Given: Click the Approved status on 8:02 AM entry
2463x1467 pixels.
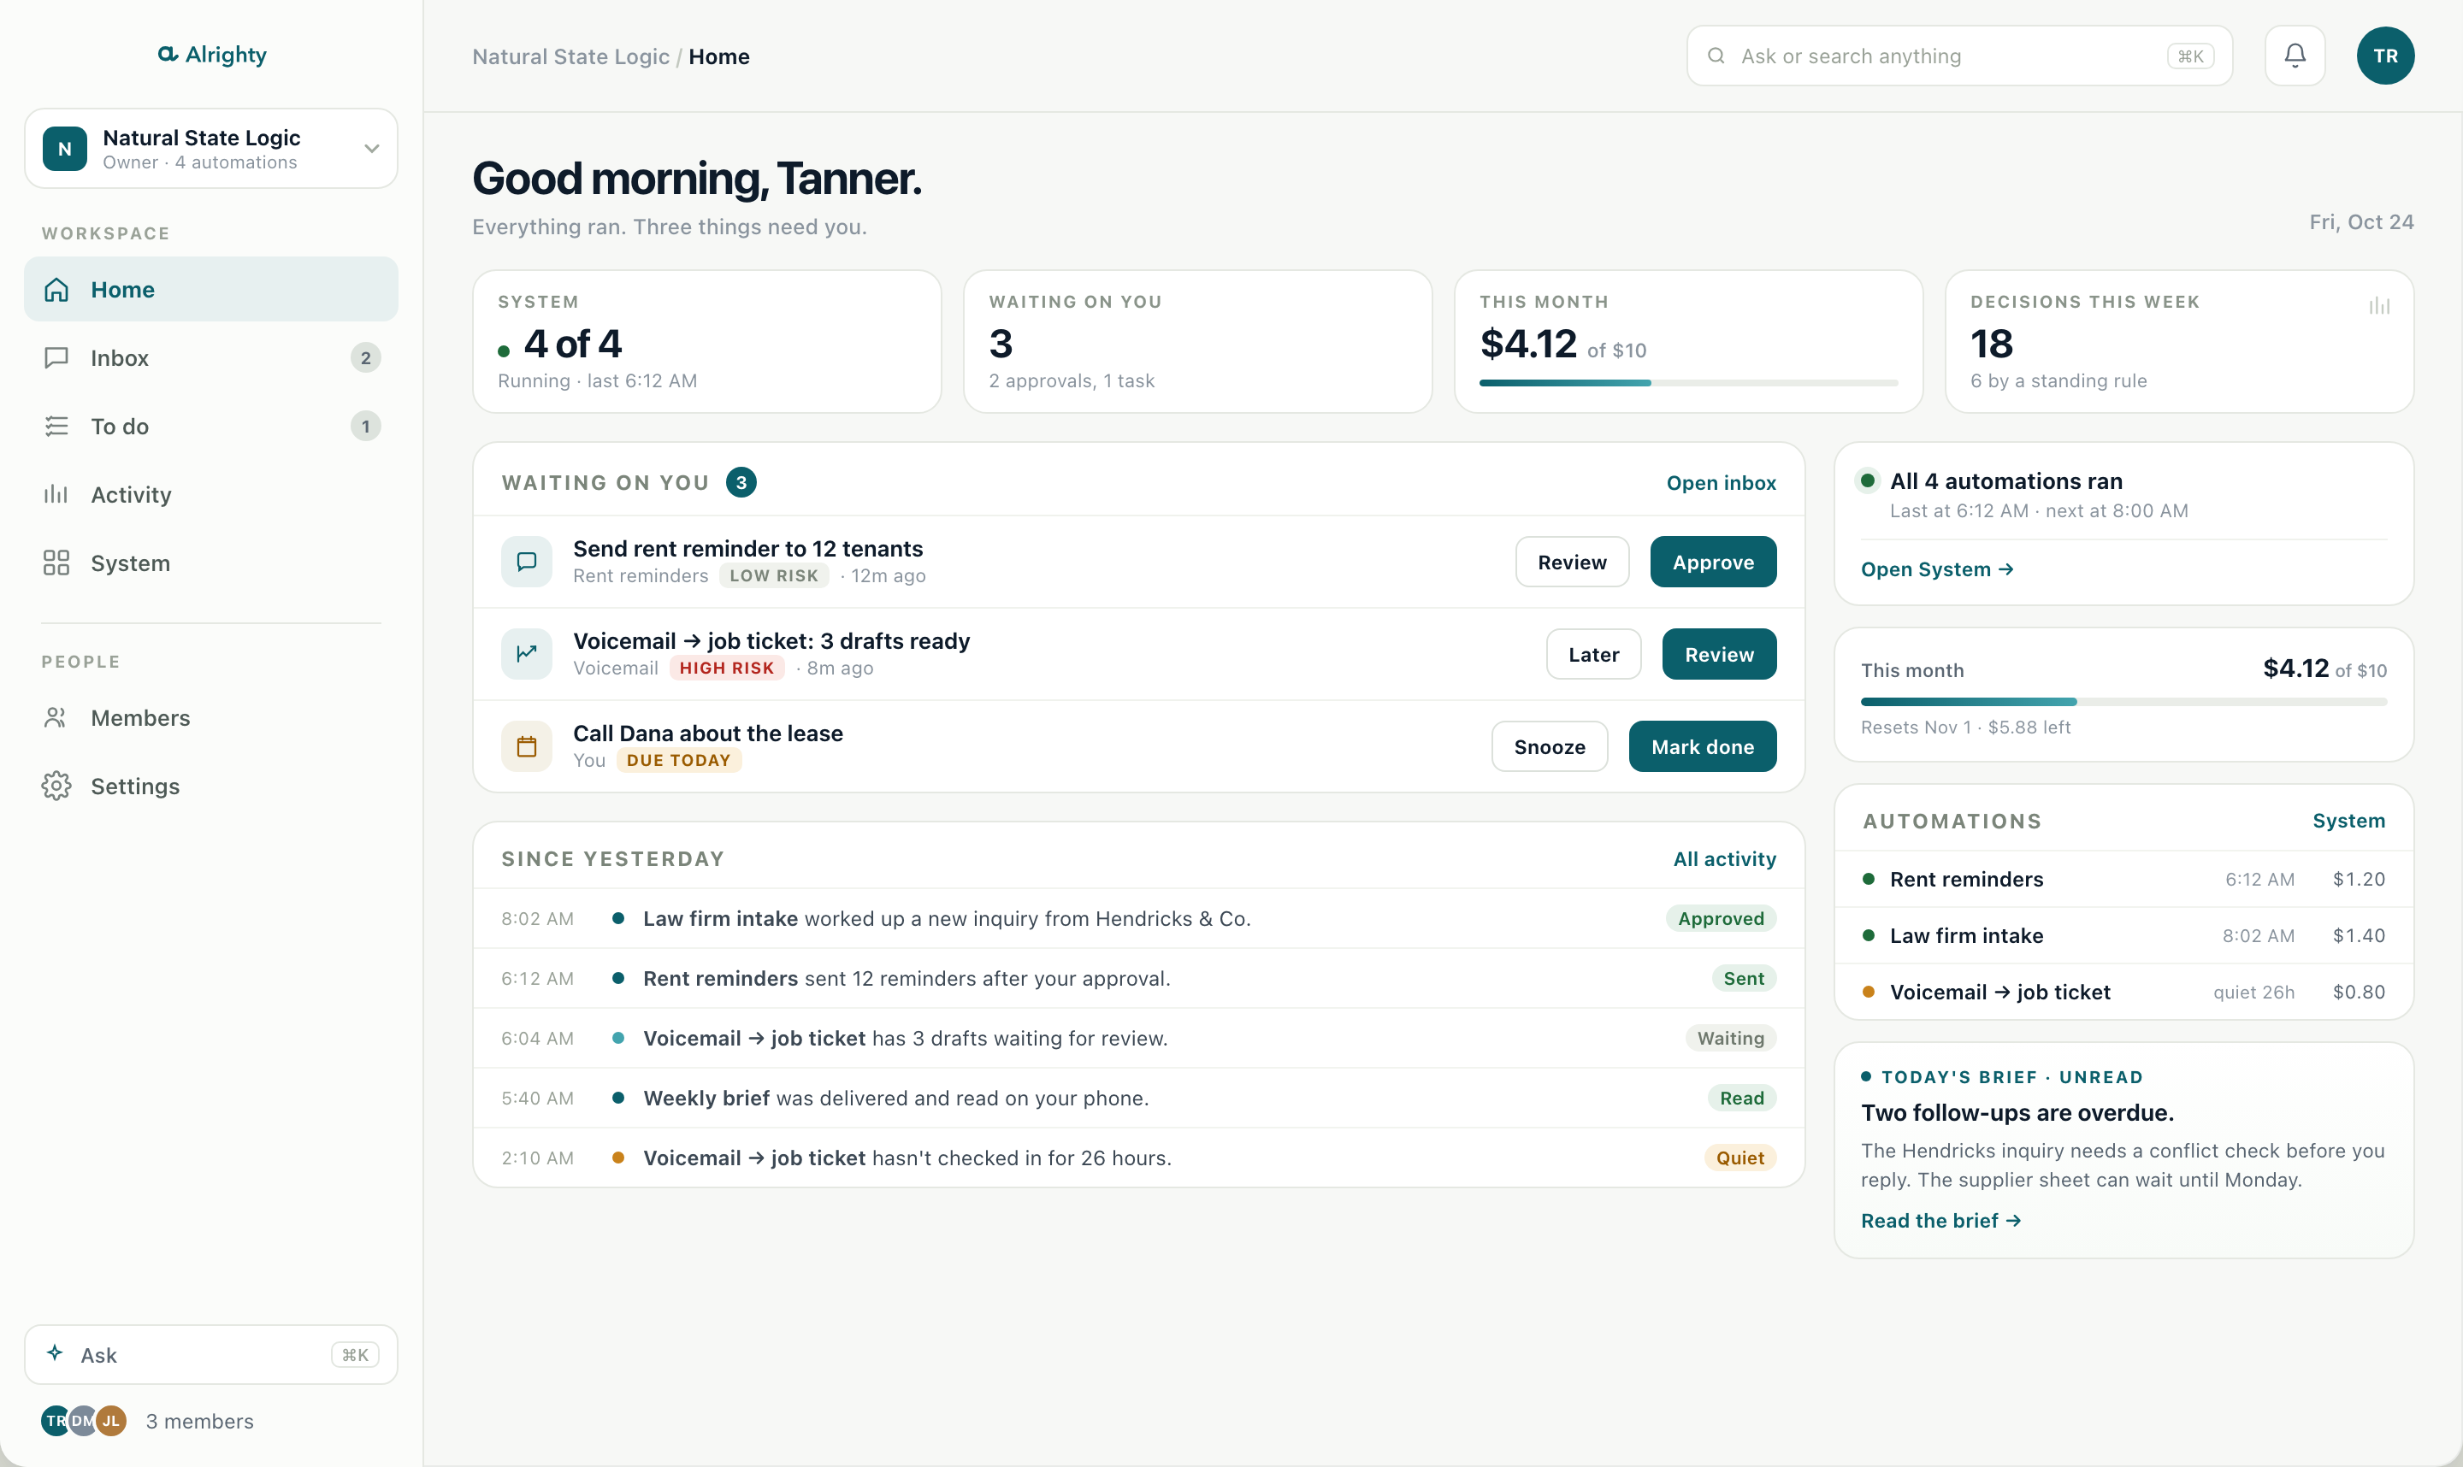Looking at the screenshot, I should point(1720,918).
